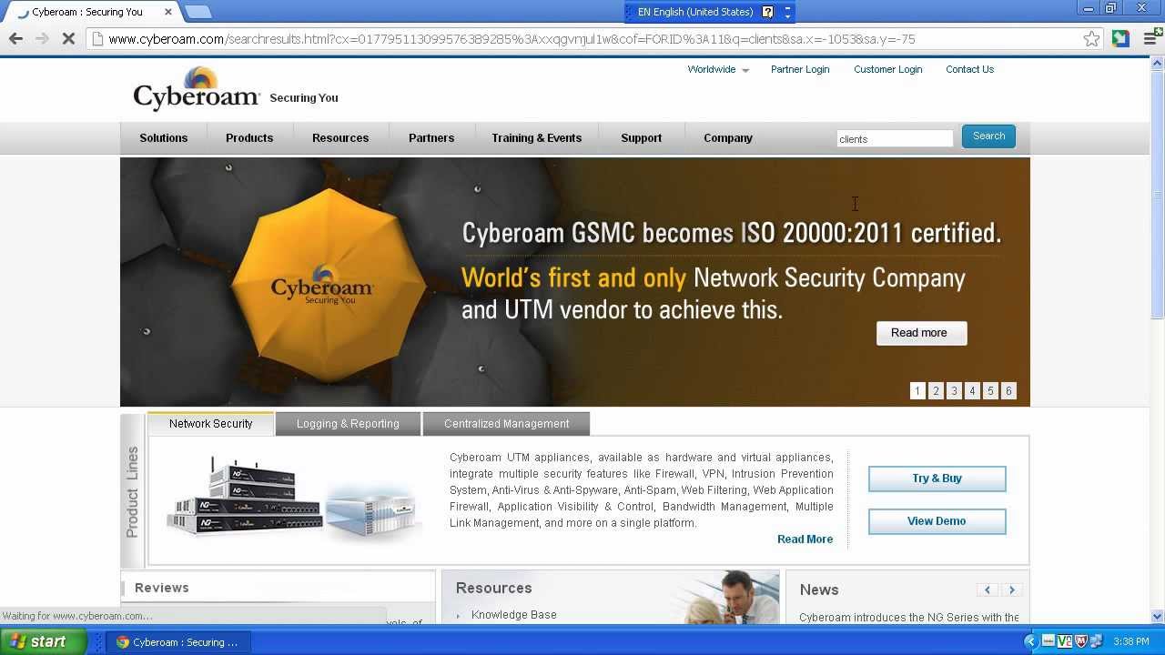Click the drive tray icon beside VNC

[x=1048, y=641]
